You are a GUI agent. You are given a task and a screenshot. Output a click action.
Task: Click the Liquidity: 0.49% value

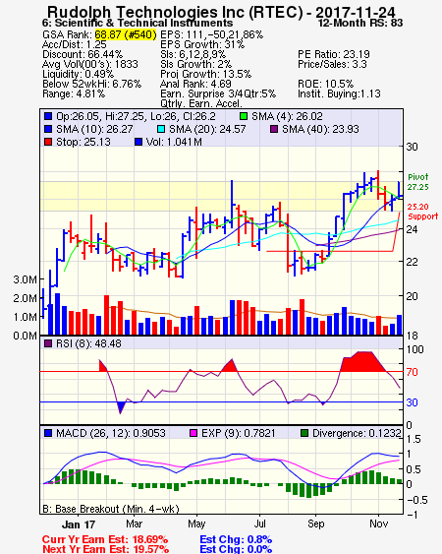coord(78,74)
